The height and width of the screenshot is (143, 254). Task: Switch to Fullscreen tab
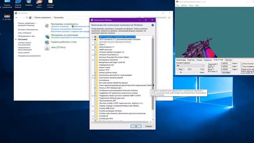pos(228,60)
